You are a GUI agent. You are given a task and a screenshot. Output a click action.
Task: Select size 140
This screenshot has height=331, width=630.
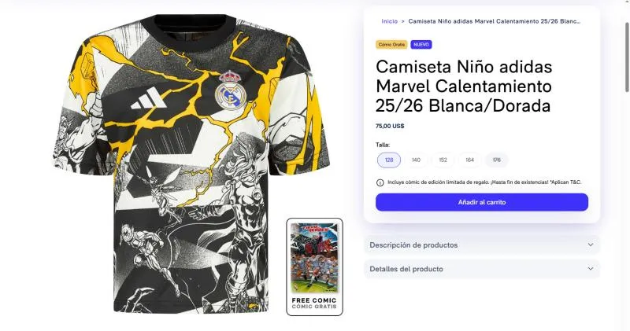[416, 160]
